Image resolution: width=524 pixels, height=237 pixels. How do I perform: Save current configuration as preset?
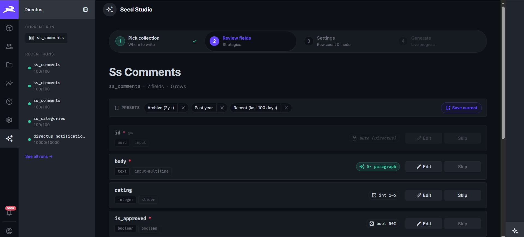point(461,108)
